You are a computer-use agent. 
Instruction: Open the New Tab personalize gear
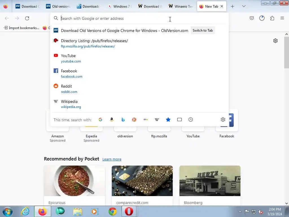click(275, 41)
